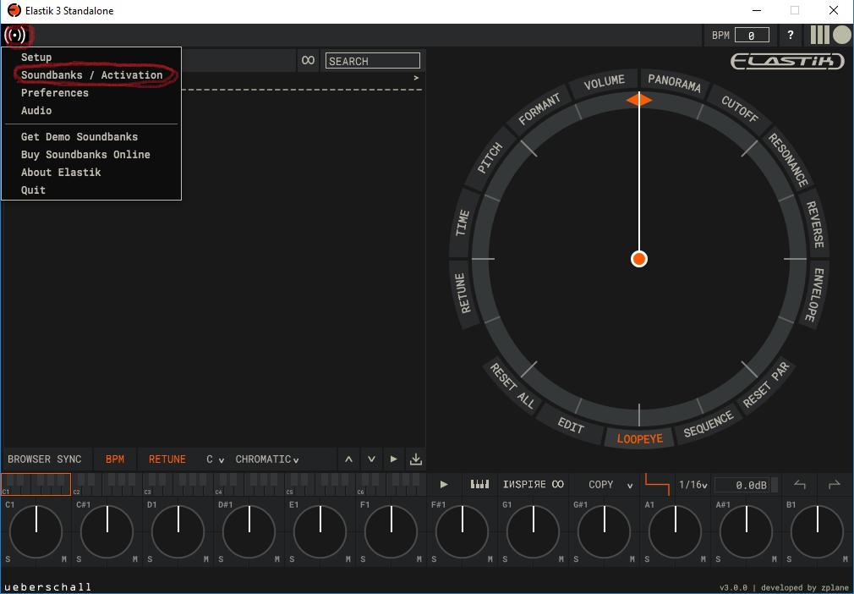The height and width of the screenshot is (594, 854).
Task: Select the VOLUME Loopeye segment
Action: click(604, 83)
